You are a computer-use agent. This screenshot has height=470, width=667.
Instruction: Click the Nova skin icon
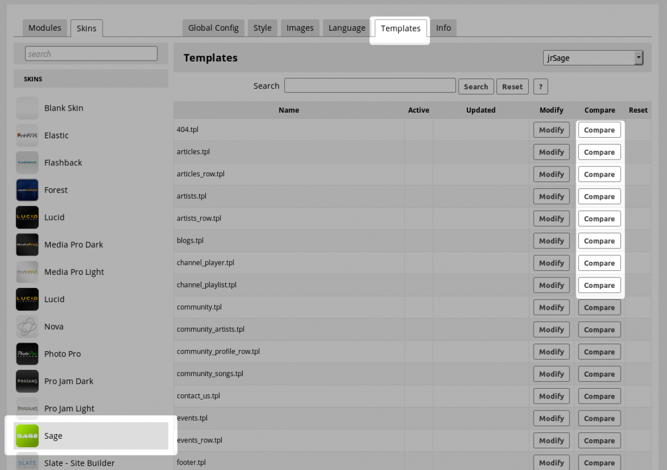(x=27, y=327)
